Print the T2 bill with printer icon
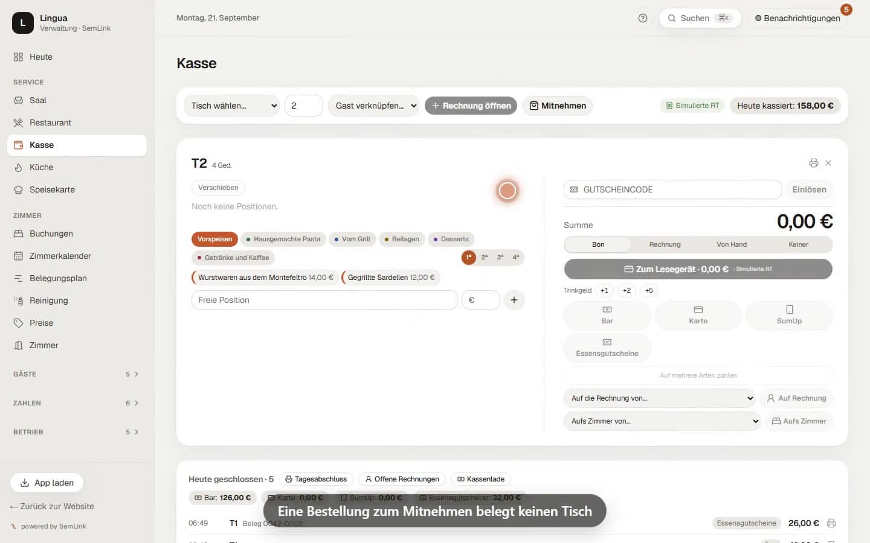The image size is (870, 543). pos(813,163)
